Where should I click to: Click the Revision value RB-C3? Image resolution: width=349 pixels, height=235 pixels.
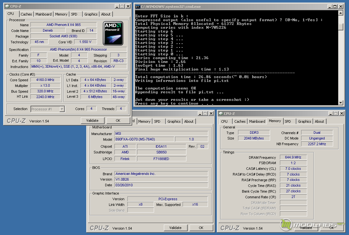pyautogui.click(x=119, y=61)
